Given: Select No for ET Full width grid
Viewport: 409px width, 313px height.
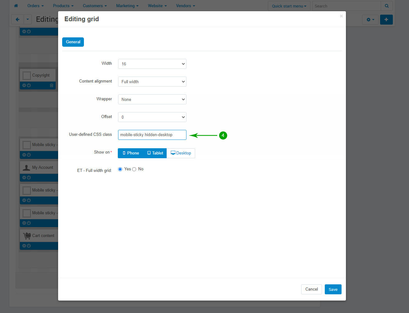Looking at the screenshot, I should pyautogui.click(x=134, y=169).
